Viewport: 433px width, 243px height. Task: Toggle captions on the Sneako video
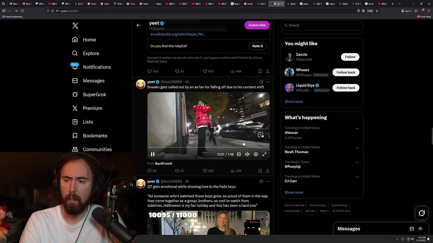click(239, 154)
